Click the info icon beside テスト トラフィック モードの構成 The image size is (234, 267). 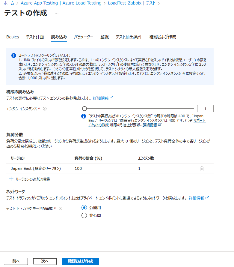pyautogui.click(x=61, y=208)
